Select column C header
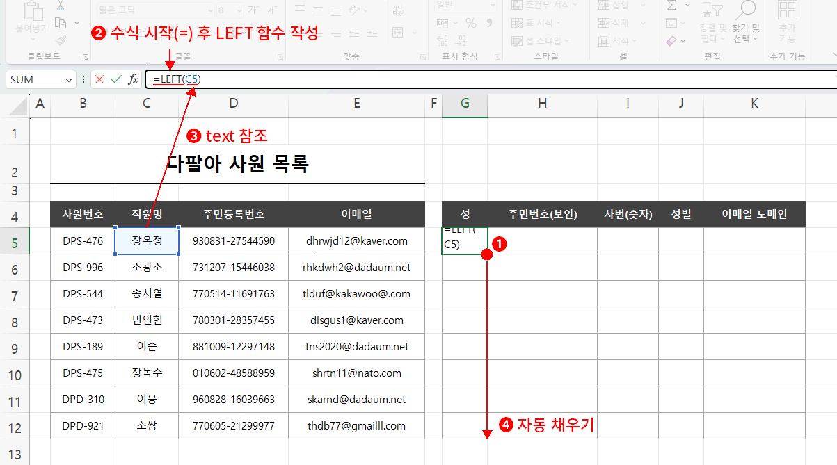 click(x=146, y=104)
